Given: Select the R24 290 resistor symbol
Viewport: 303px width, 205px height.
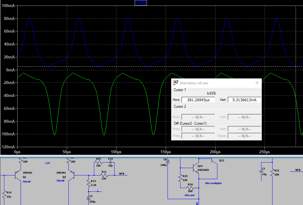Looking at the screenshot, I should click(x=191, y=188).
